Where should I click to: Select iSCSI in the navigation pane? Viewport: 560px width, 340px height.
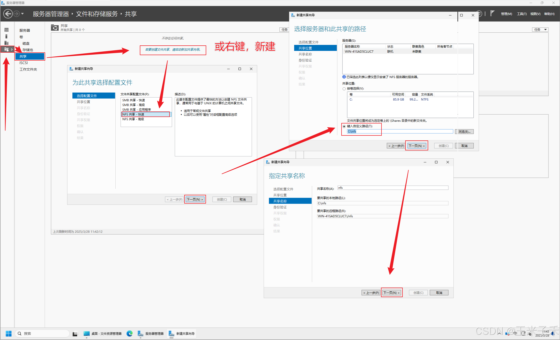click(24, 63)
